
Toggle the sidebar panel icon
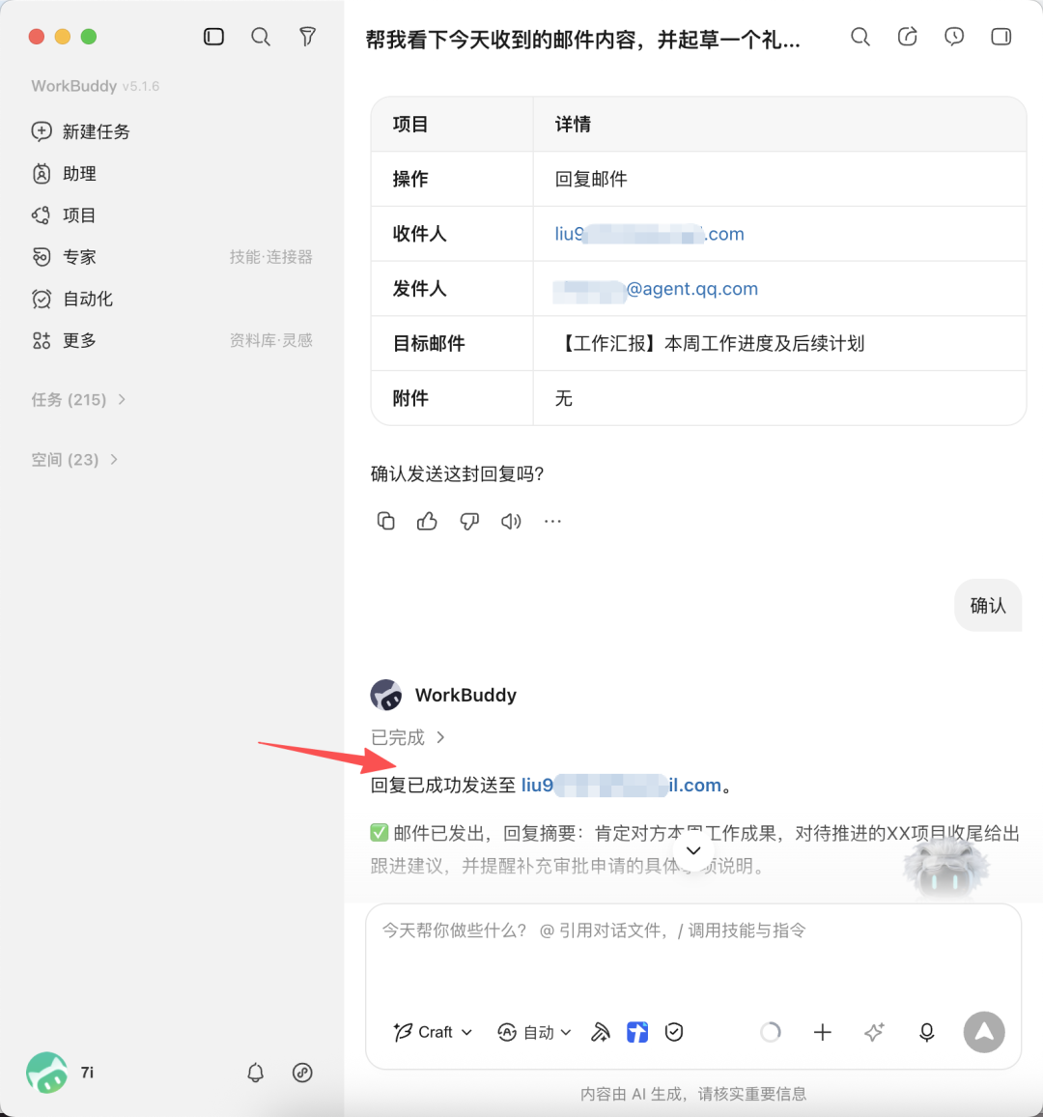(x=213, y=37)
